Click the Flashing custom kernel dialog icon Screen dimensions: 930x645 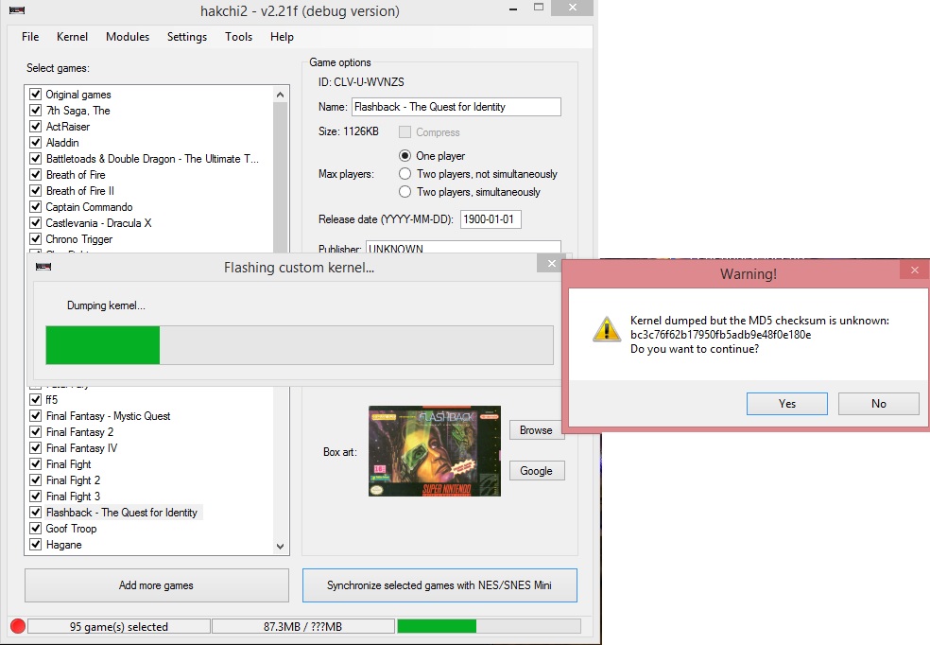tap(43, 266)
